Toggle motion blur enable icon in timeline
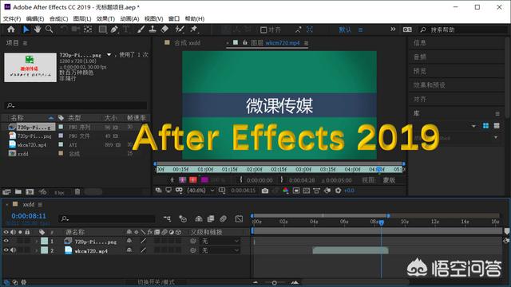 [224, 219]
